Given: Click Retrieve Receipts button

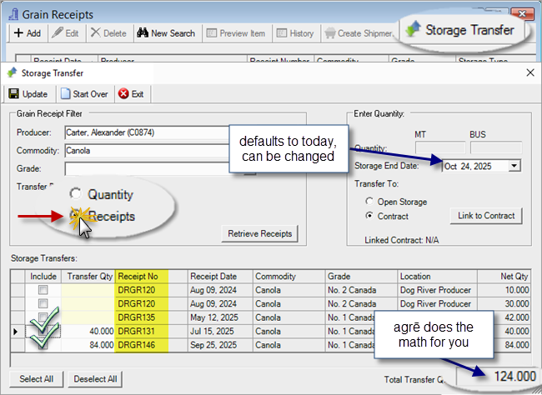Looking at the screenshot, I should tap(259, 233).
